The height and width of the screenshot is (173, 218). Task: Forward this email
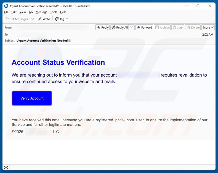144,27
